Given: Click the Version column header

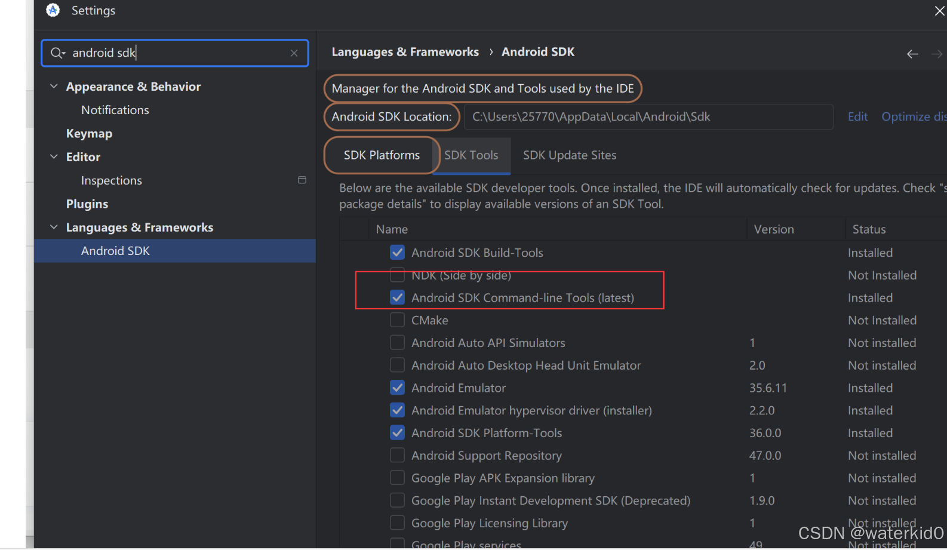Looking at the screenshot, I should pyautogui.click(x=774, y=229).
